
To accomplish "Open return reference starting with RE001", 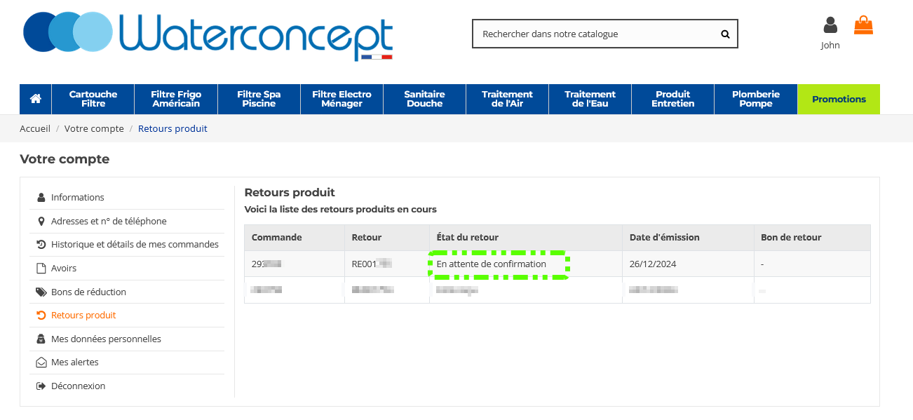I will [x=371, y=264].
